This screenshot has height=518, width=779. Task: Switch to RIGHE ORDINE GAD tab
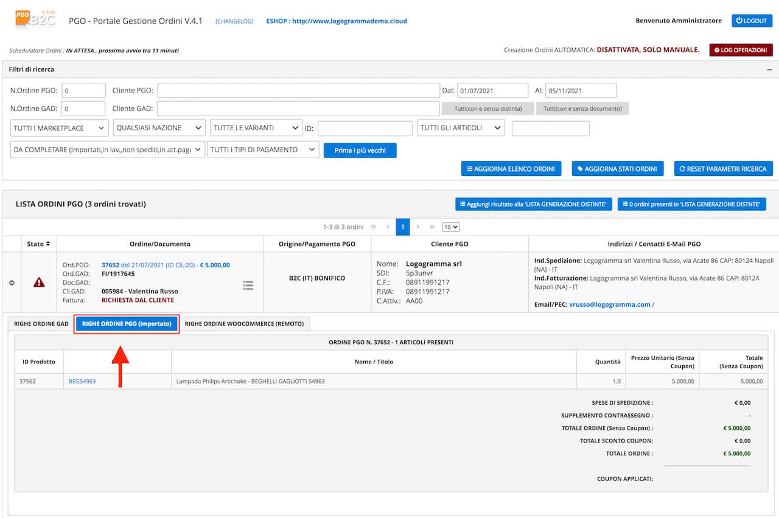point(41,324)
